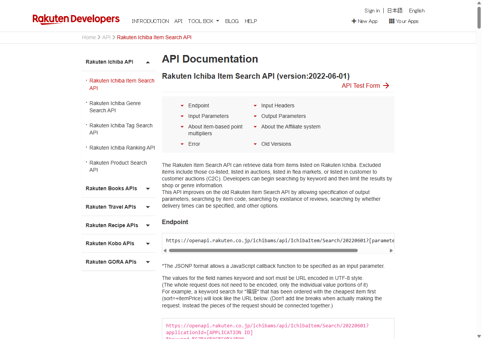Image resolution: width=482 pixels, height=339 pixels.
Task: Expand the Rakuten GORA APIs section
Action: 148,262
